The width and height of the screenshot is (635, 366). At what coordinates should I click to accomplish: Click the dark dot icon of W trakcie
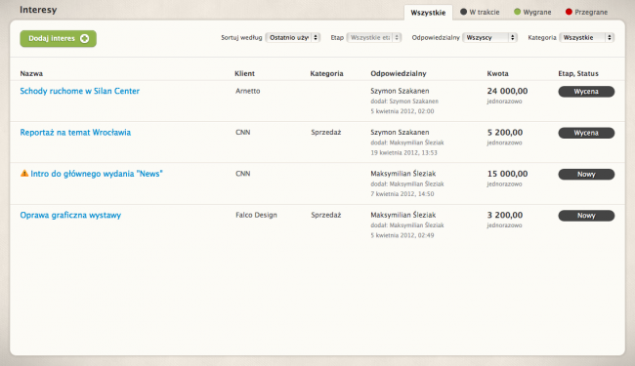(x=463, y=12)
